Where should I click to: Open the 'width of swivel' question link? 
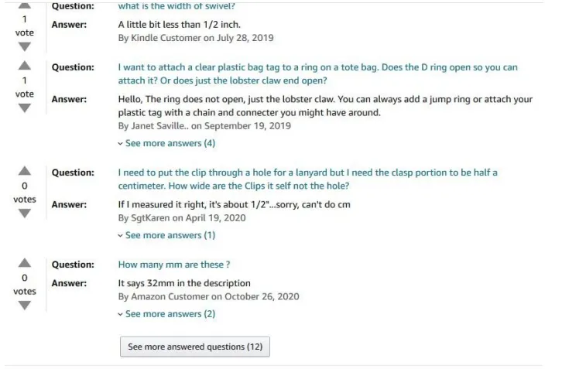[176, 5]
